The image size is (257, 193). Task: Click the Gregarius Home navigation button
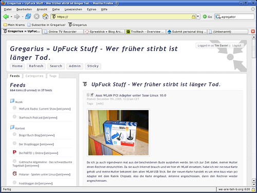17,66
